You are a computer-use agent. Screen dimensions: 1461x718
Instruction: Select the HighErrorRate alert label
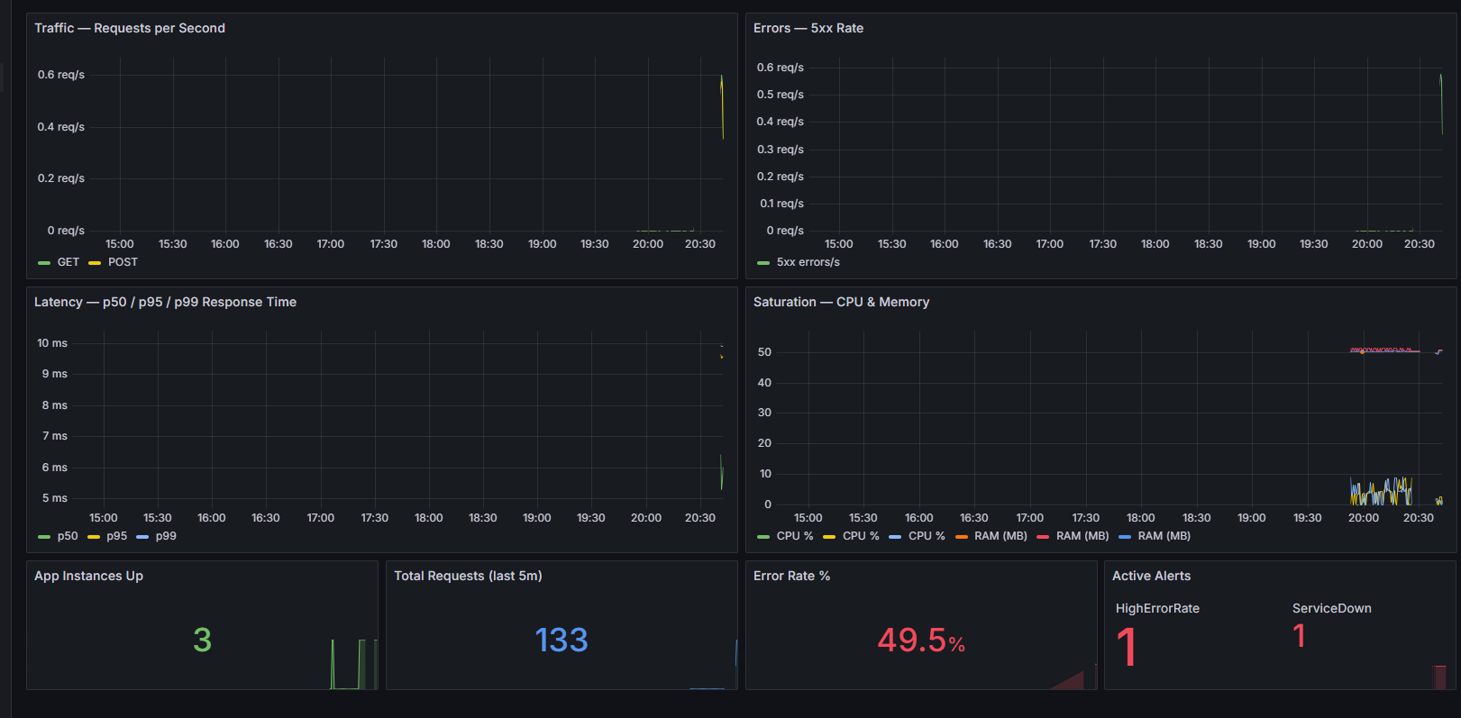pos(1157,608)
